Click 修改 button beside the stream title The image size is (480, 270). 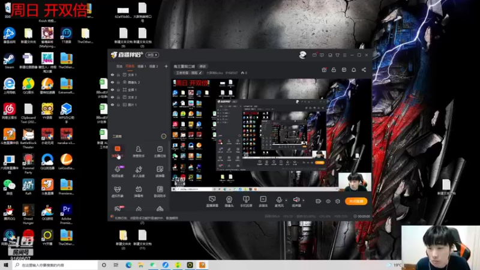click(203, 66)
